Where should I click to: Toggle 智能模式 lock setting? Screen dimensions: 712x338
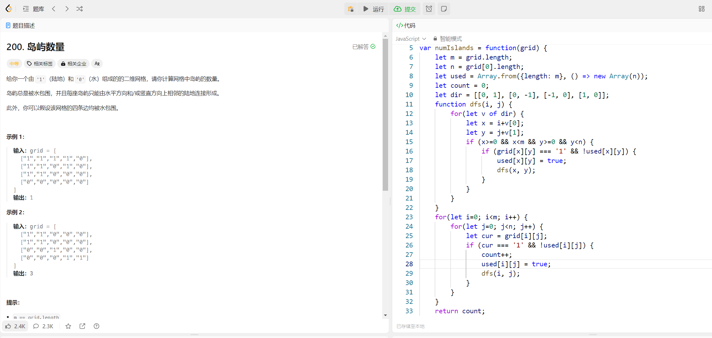(x=448, y=39)
